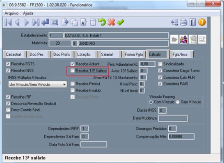Click the delete trash can icon
Screen dimensions: 224x163
click(93, 22)
